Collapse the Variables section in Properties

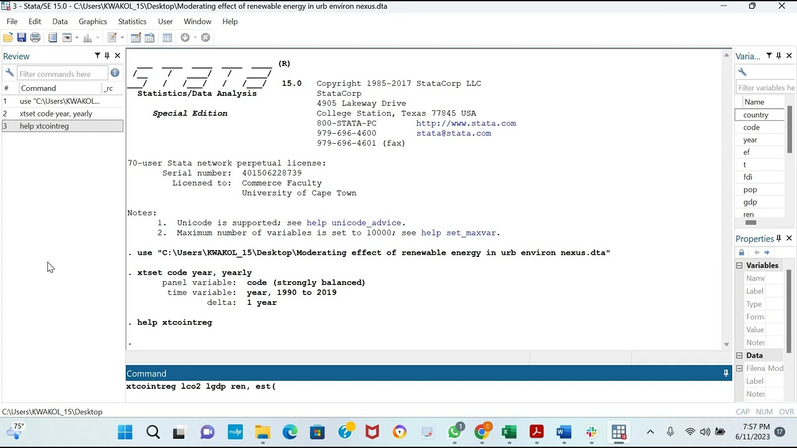click(x=740, y=266)
